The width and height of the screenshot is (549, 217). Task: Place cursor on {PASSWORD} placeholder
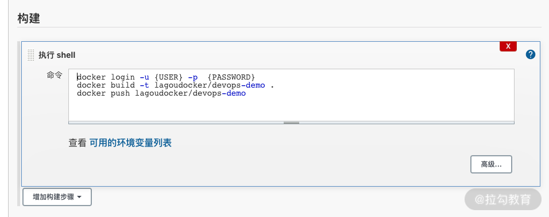point(231,77)
